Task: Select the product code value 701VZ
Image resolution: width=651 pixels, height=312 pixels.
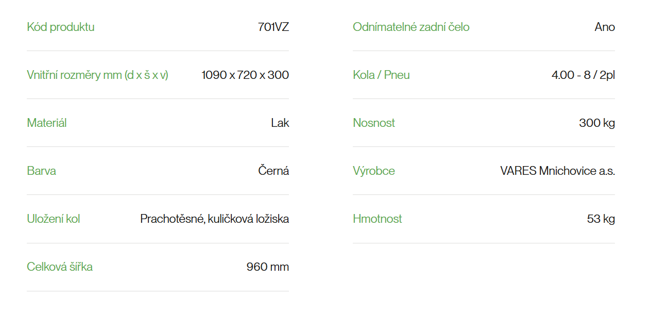Action: coord(273,27)
